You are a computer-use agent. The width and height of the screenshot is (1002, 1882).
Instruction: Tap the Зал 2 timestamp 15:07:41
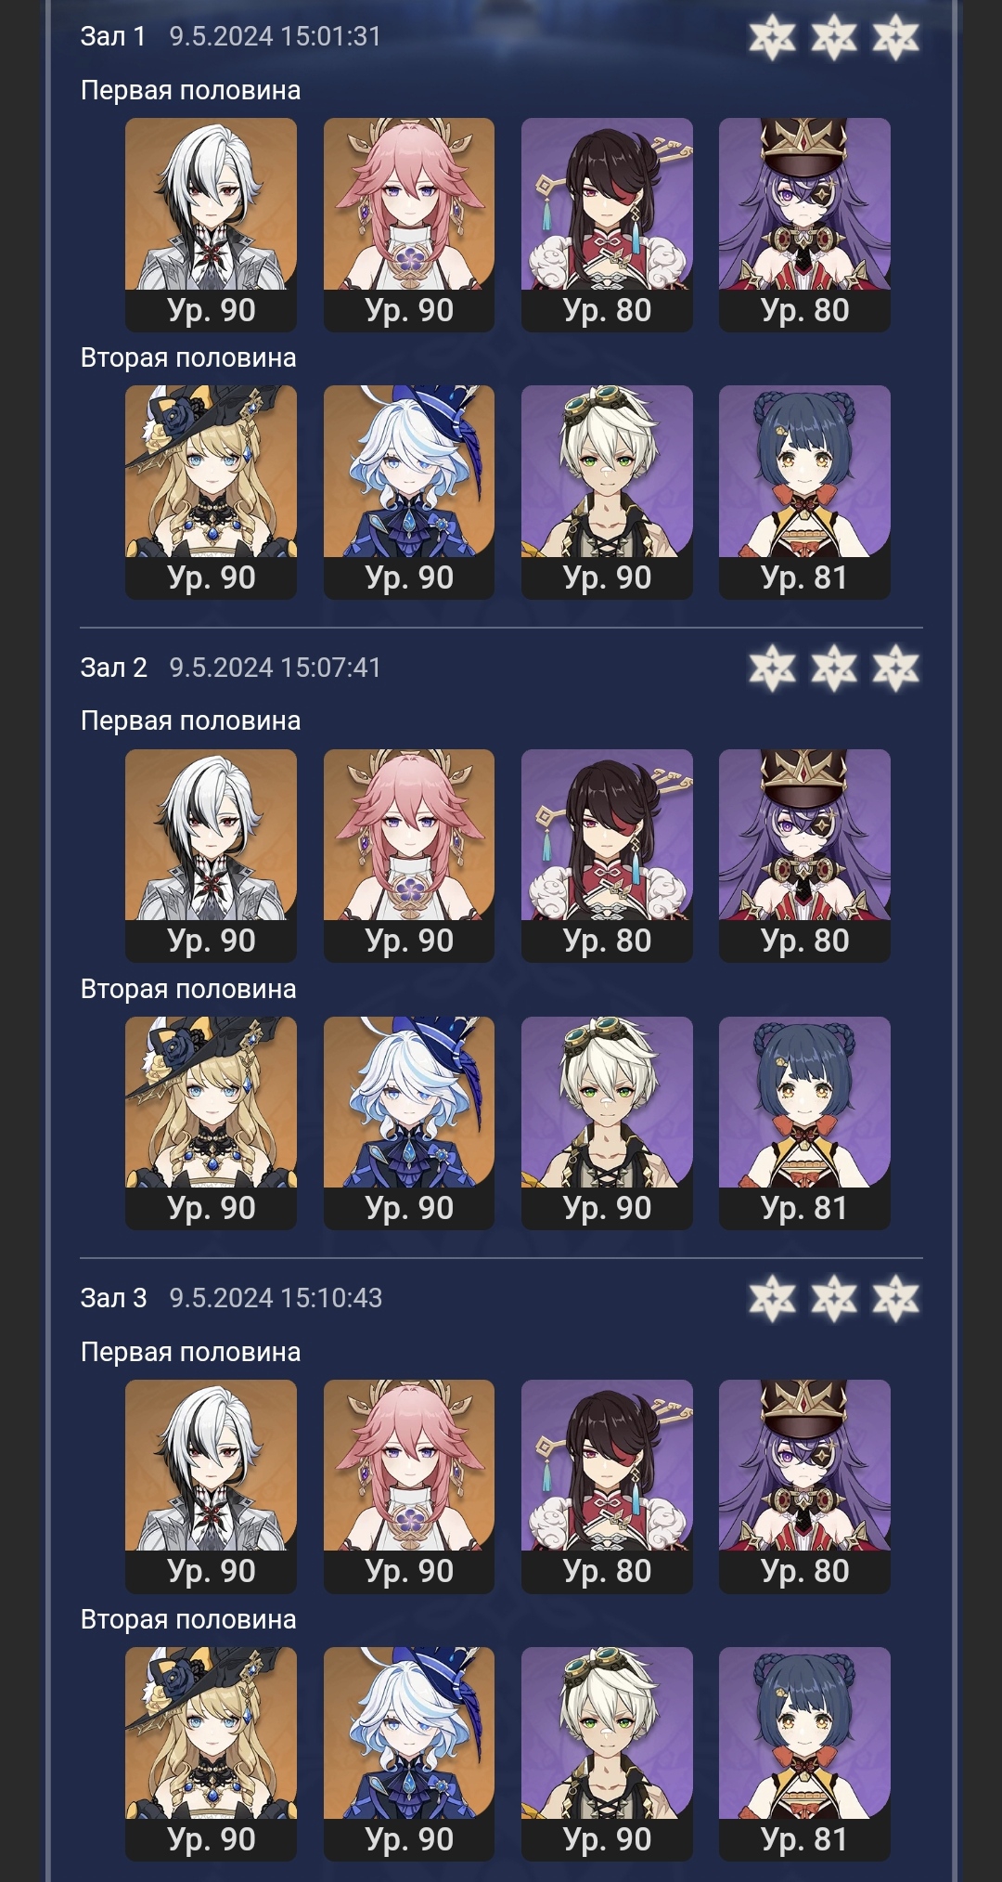pos(330,668)
